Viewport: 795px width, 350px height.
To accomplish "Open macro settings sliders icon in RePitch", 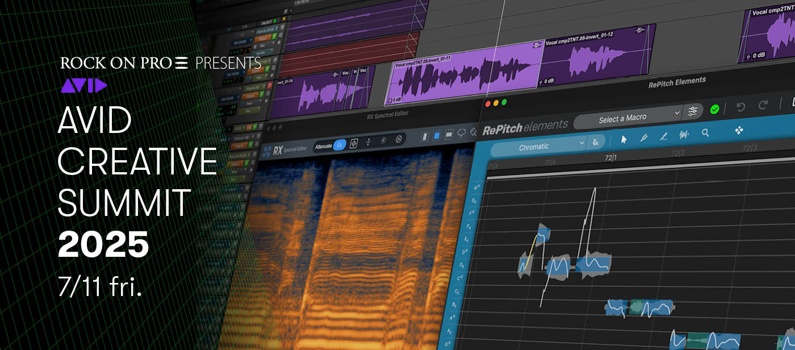I will click(693, 111).
